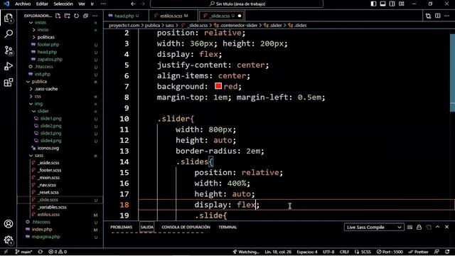Switch to the TERMINAL panel tab

pos(227,227)
